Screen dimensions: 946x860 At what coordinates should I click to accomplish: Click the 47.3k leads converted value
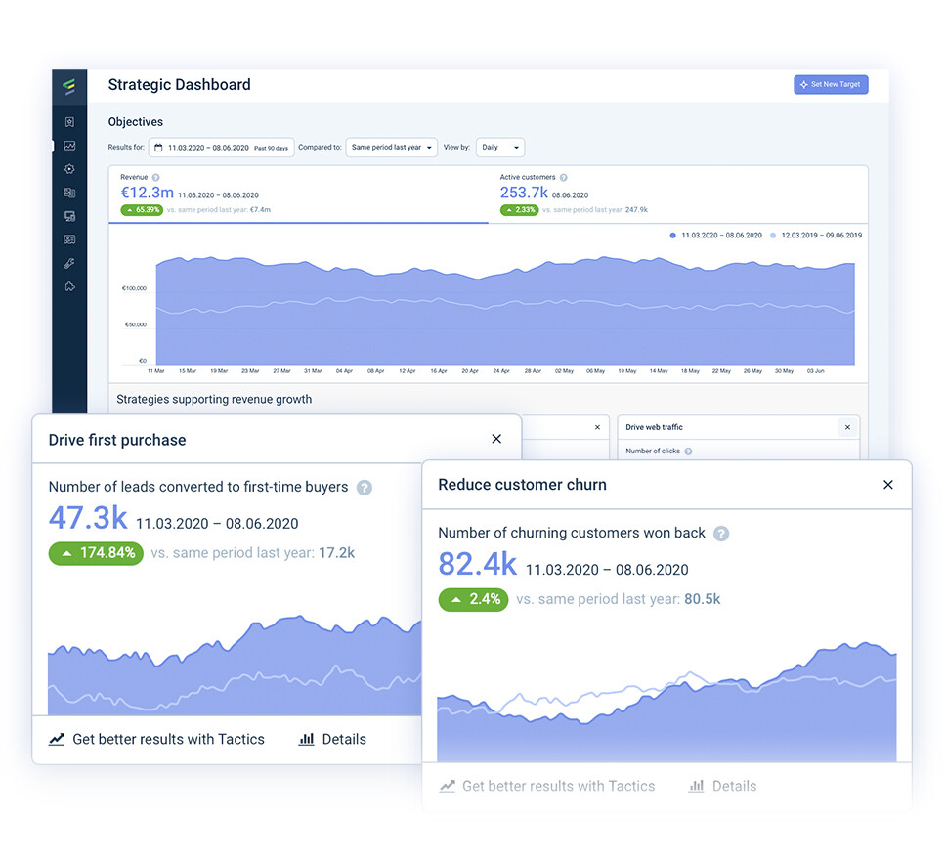(88, 518)
